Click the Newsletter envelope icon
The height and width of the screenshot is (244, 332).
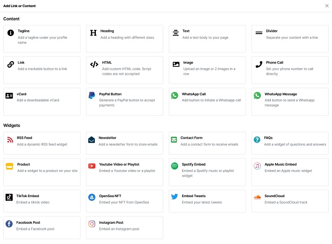point(92,140)
